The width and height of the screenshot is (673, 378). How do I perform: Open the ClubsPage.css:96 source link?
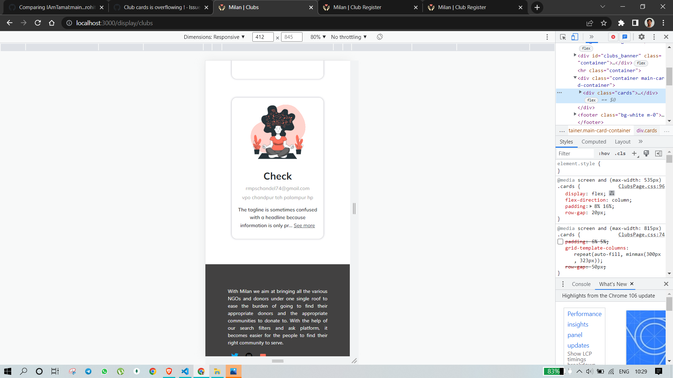pyautogui.click(x=641, y=187)
